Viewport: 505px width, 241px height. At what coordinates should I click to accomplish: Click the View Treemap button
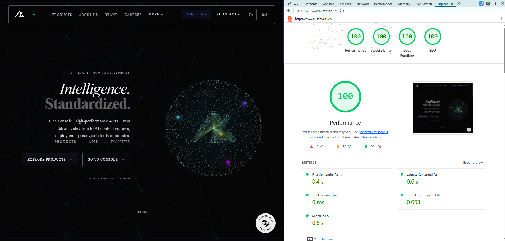tap(320, 239)
